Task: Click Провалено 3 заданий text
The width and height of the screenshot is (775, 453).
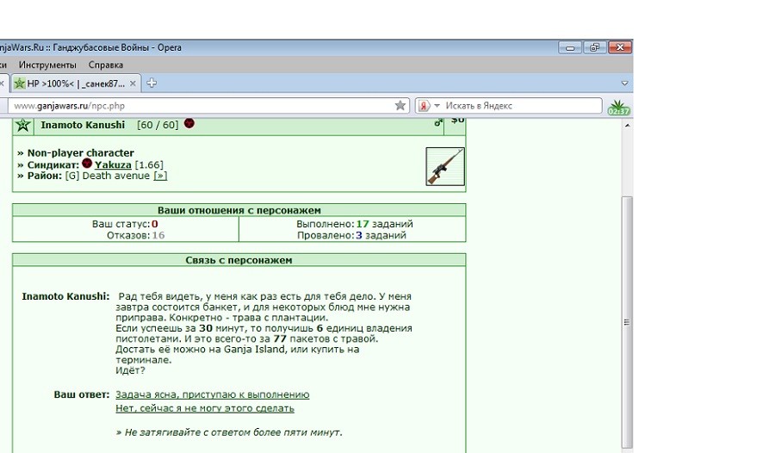Action: (x=351, y=235)
